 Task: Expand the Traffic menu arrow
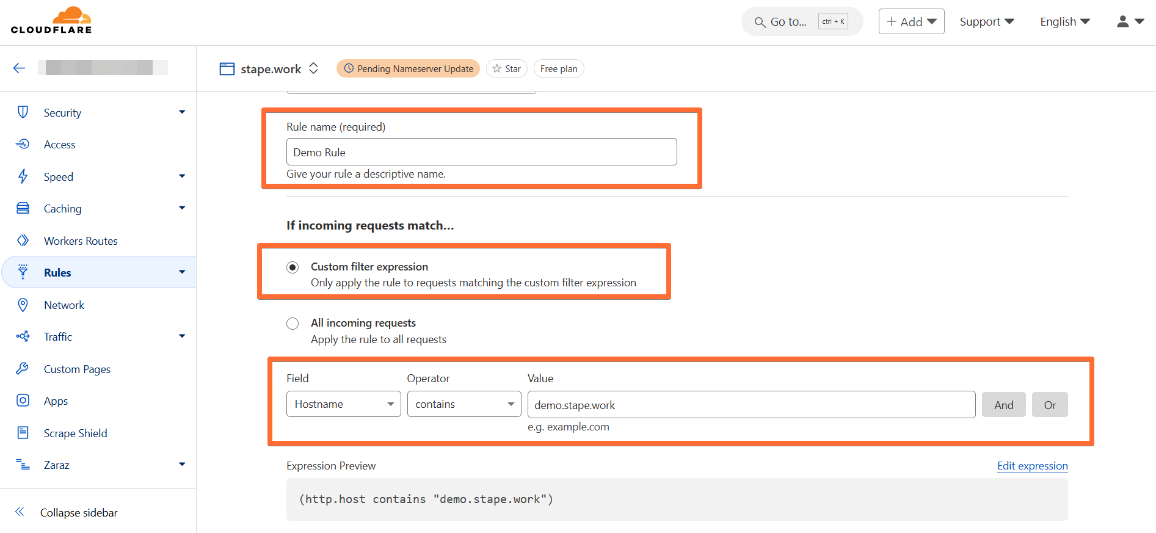pos(182,336)
